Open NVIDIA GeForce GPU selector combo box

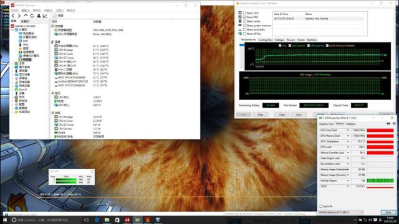click(x=341, y=212)
